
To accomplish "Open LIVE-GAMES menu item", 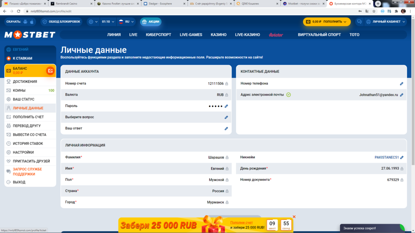I will pos(191,35).
